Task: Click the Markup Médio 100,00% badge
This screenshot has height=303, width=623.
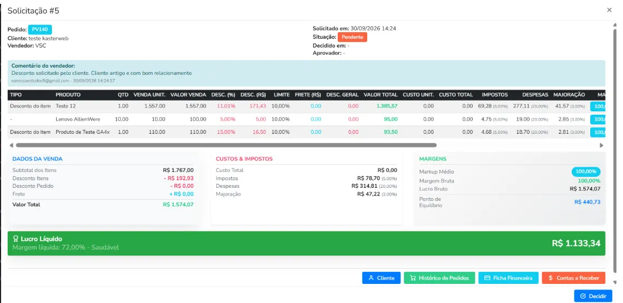Action: 586,172
